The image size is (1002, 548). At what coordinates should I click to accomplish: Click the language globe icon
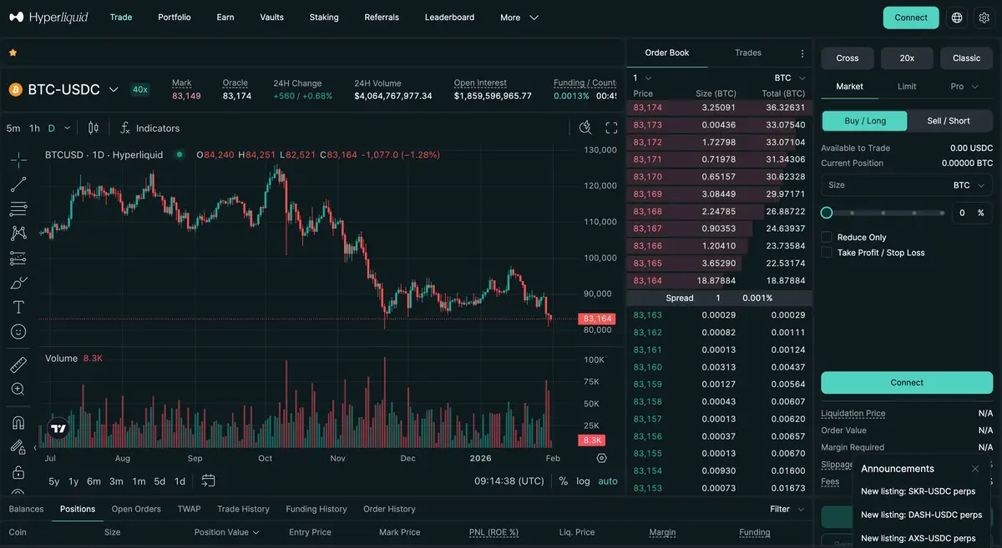(957, 18)
